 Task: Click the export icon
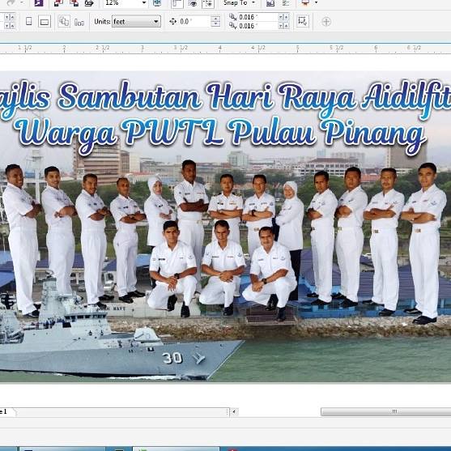coord(74,3)
